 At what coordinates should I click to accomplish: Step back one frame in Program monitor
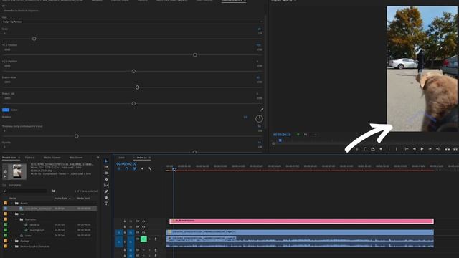tap(415, 149)
